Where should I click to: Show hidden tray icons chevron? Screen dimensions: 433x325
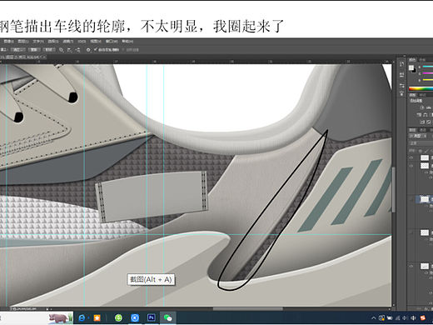click(x=374, y=317)
